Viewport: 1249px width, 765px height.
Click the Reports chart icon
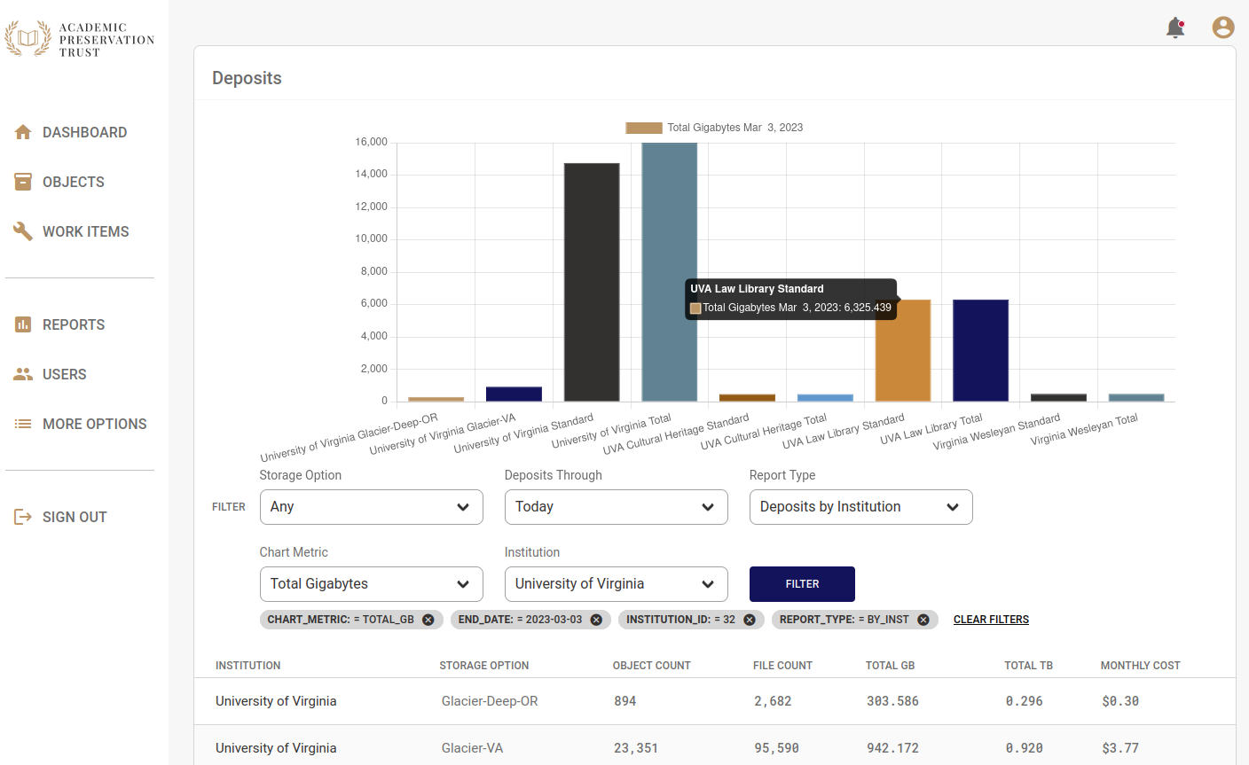[23, 324]
